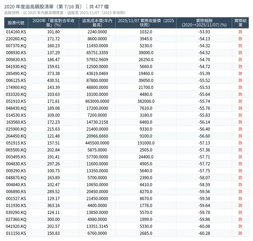Screen dimensions: 253x241
Task: Select stock code 051910.KS
Action: pos(16,101)
